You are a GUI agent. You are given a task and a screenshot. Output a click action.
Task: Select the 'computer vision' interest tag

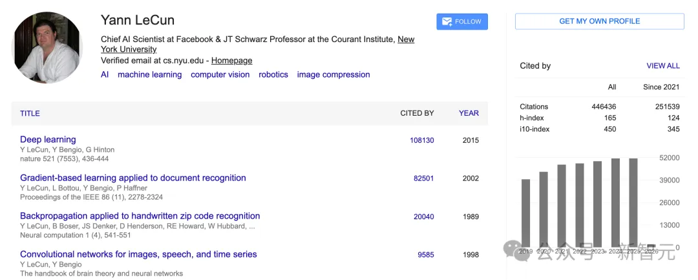pyautogui.click(x=220, y=75)
